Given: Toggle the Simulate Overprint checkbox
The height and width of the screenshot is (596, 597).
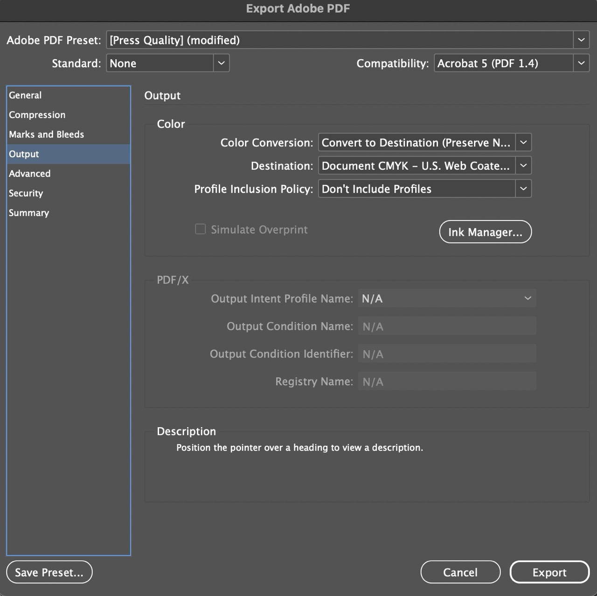Looking at the screenshot, I should click(x=200, y=229).
